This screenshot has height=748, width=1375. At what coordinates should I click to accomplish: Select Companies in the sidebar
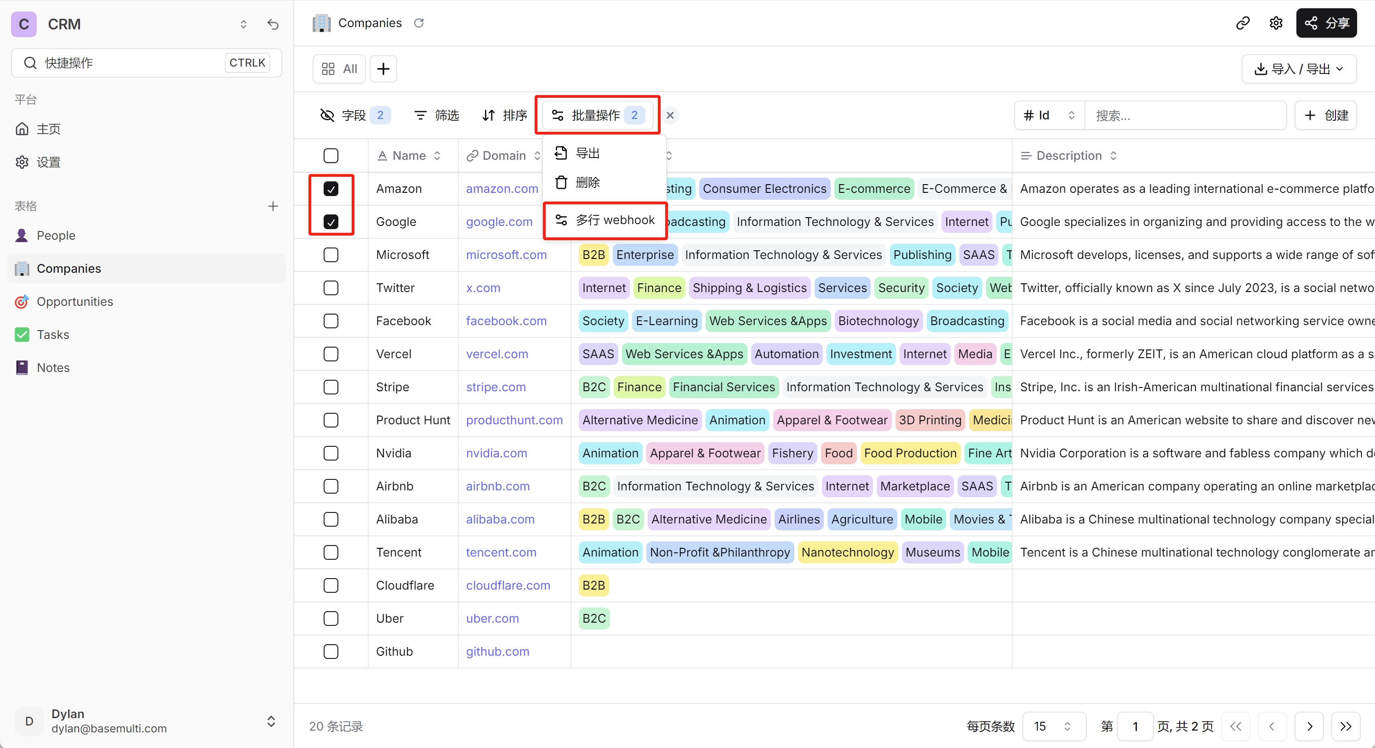point(147,268)
